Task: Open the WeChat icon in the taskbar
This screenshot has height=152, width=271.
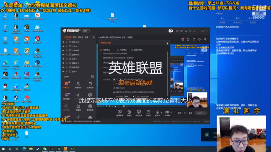Action: 45,149
